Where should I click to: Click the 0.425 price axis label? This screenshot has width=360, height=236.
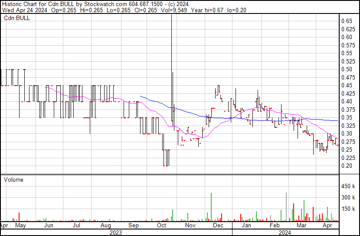click(x=348, y=93)
